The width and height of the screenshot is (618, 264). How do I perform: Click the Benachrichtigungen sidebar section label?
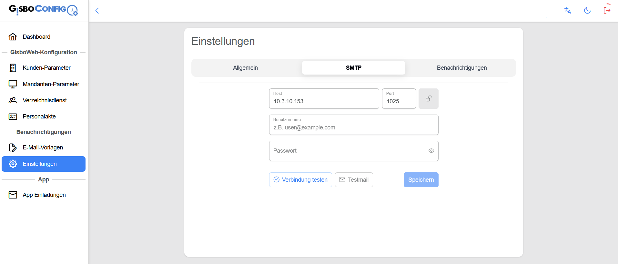44,132
